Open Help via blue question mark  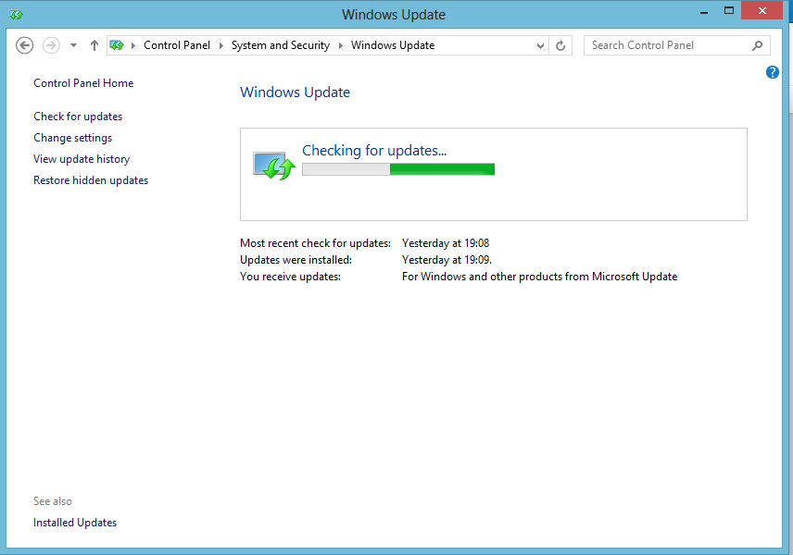pyautogui.click(x=773, y=72)
